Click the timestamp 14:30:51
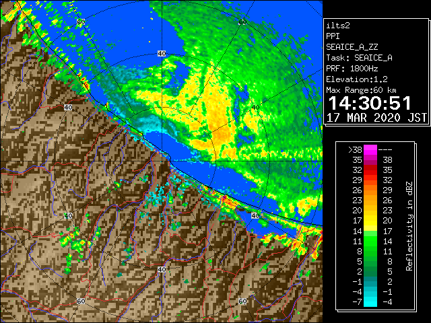 coord(370,103)
